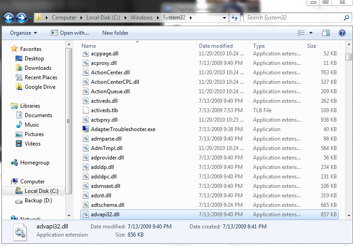Select System32 in the address breadcrumb
The height and width of the screenshot is (246, 353).
point(174,18)
